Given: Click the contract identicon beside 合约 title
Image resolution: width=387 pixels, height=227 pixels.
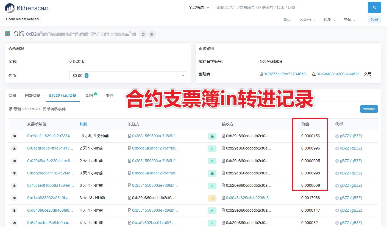Looking at the screenshot, I should coord(8,34).
